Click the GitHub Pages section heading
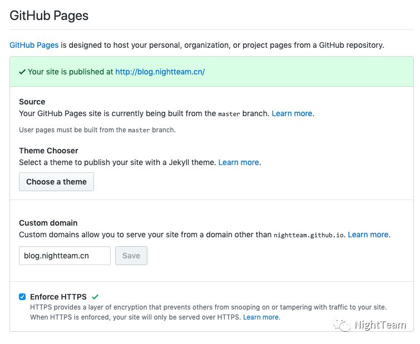This screenshot has width=420, height=344. (x=49, y=16)
